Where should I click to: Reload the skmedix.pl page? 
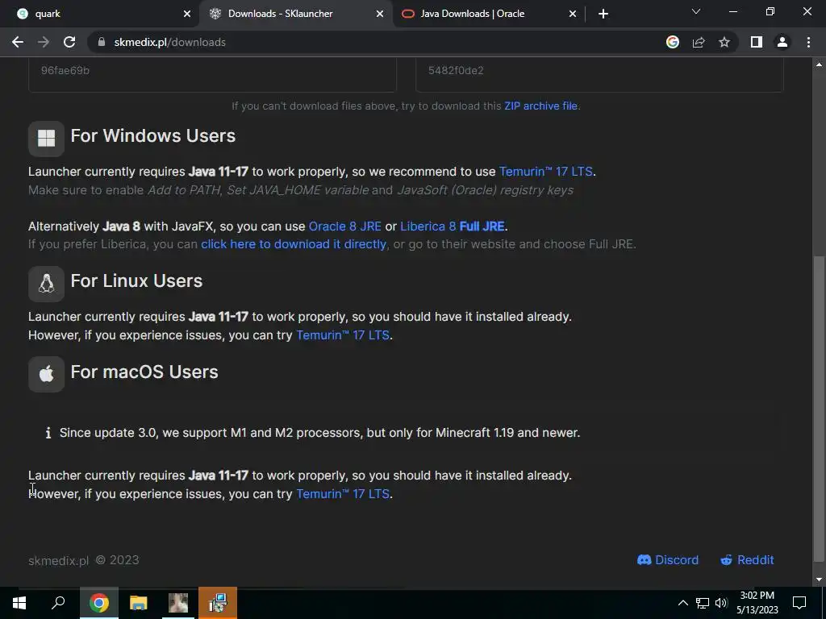pyautogui.click(x=69, y=42)
